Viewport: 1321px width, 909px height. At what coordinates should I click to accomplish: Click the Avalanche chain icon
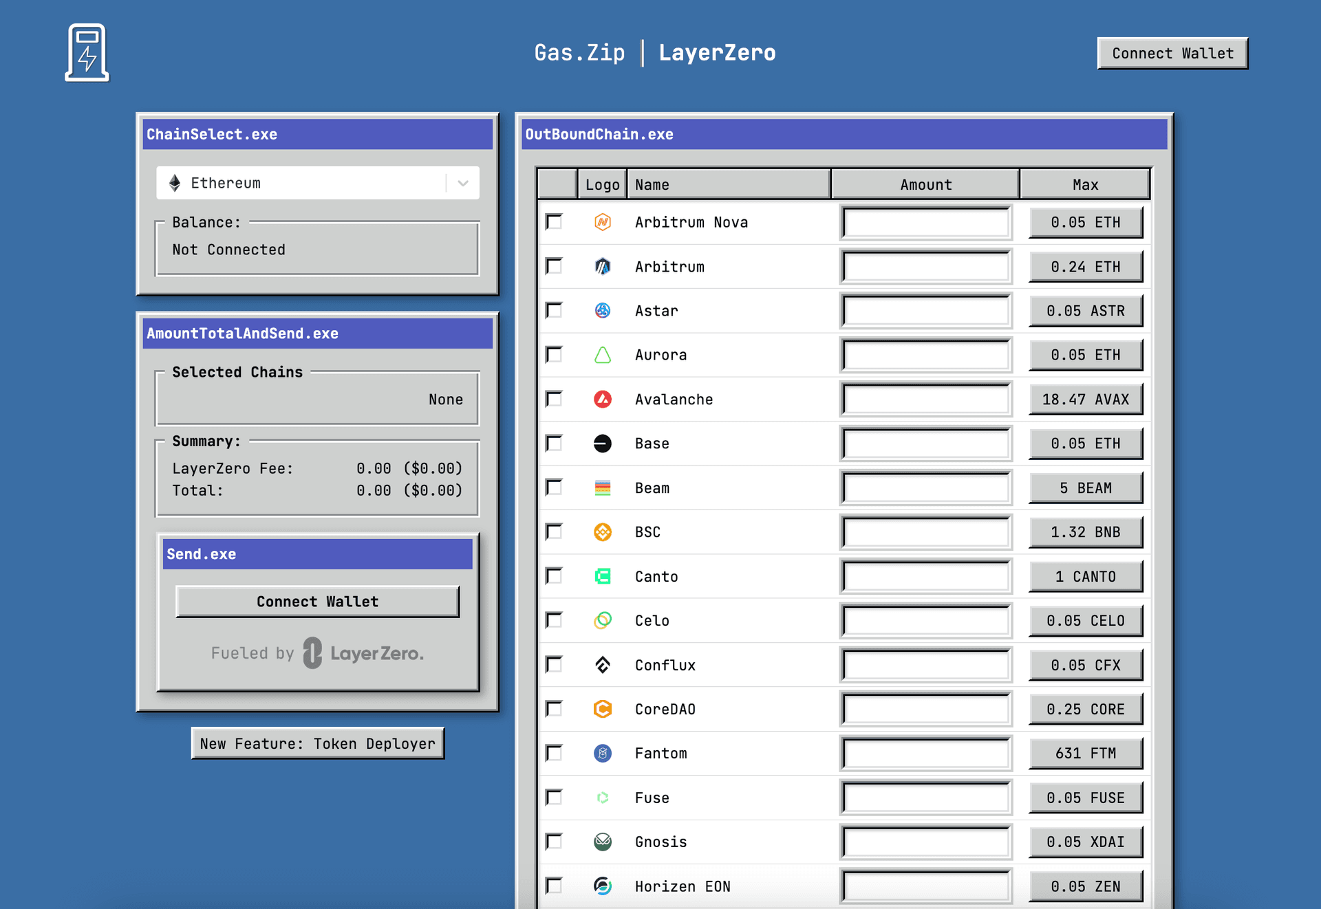[x=600, y=398]
